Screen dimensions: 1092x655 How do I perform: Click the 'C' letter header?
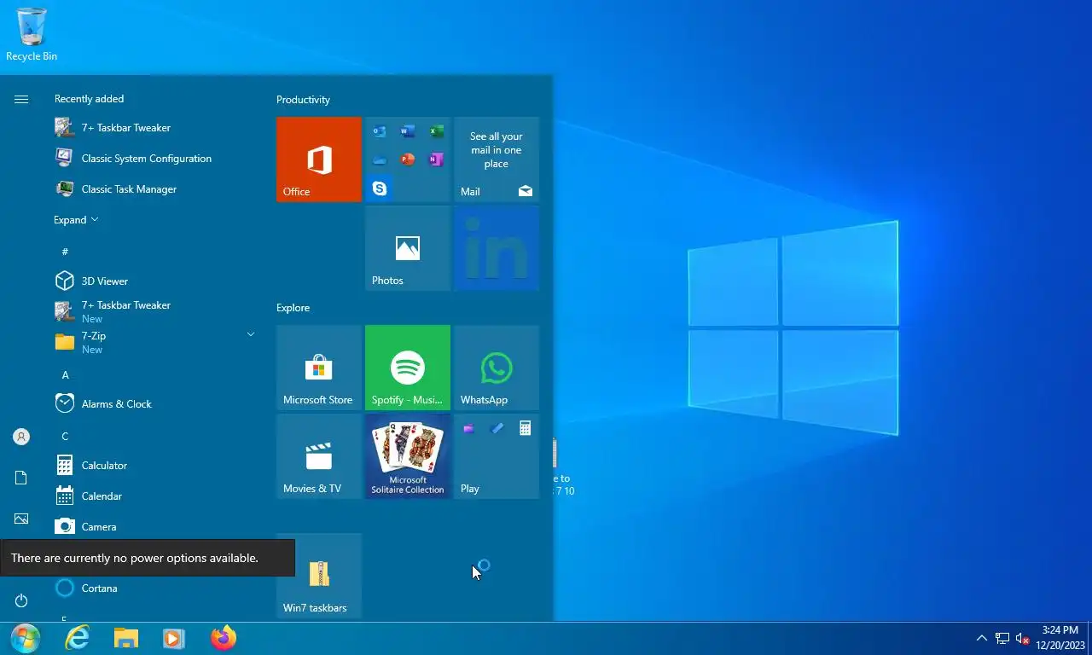click(65, 436)
